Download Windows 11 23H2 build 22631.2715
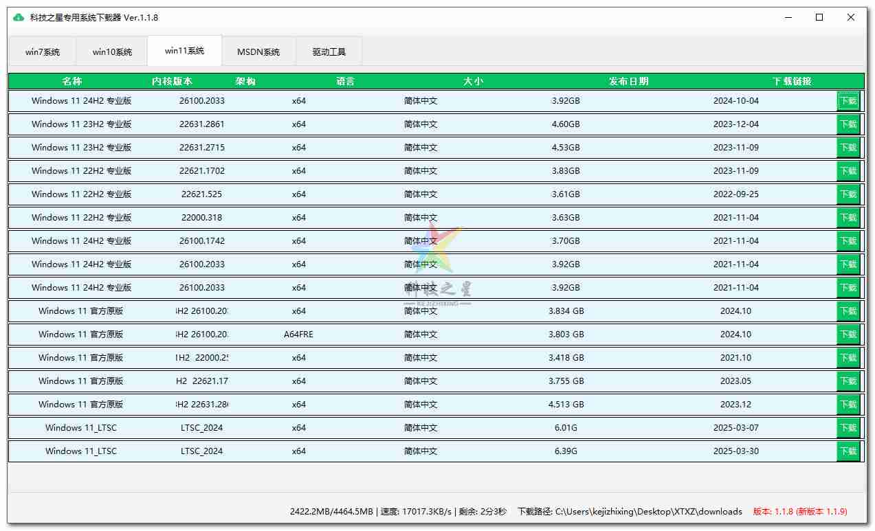 point(848,148)
